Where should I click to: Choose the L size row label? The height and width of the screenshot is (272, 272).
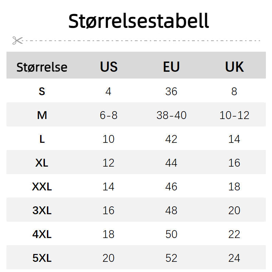click(42, 139)
